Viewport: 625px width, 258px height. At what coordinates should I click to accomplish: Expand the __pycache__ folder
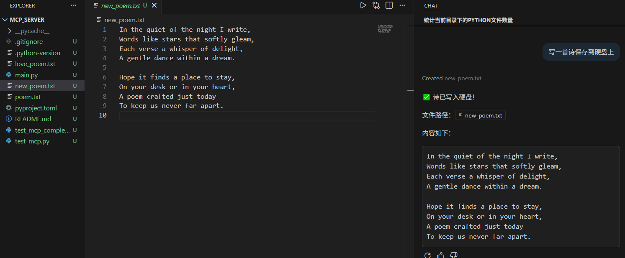[32, 31]
